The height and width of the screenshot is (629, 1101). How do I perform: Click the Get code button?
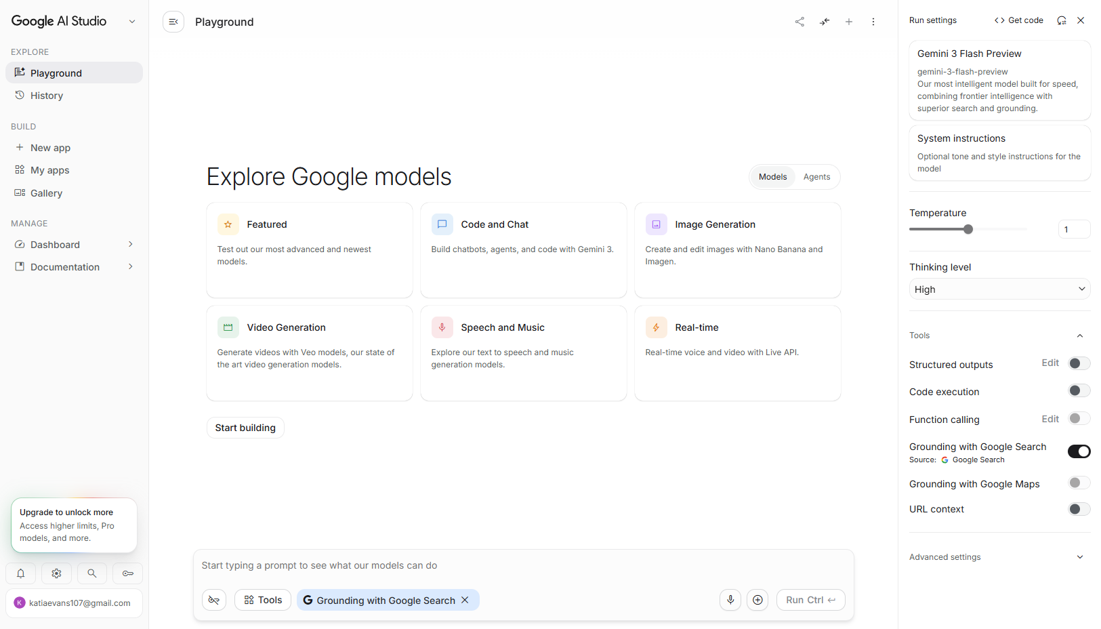tap(1019, 20)
